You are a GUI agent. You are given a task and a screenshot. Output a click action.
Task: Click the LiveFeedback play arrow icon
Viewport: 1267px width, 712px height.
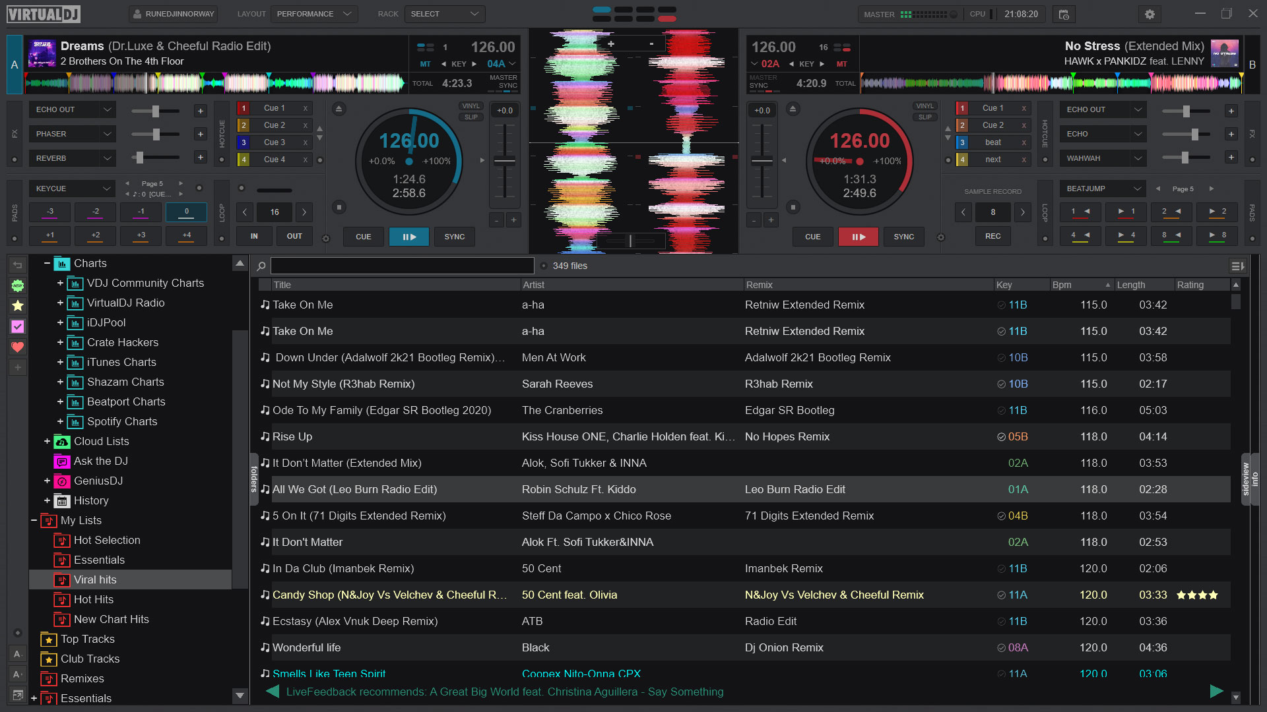pos(1217,691)
